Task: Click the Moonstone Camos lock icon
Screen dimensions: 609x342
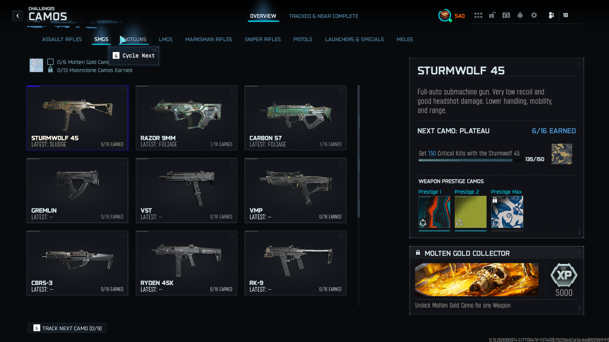Action: (x=50, y=70)
